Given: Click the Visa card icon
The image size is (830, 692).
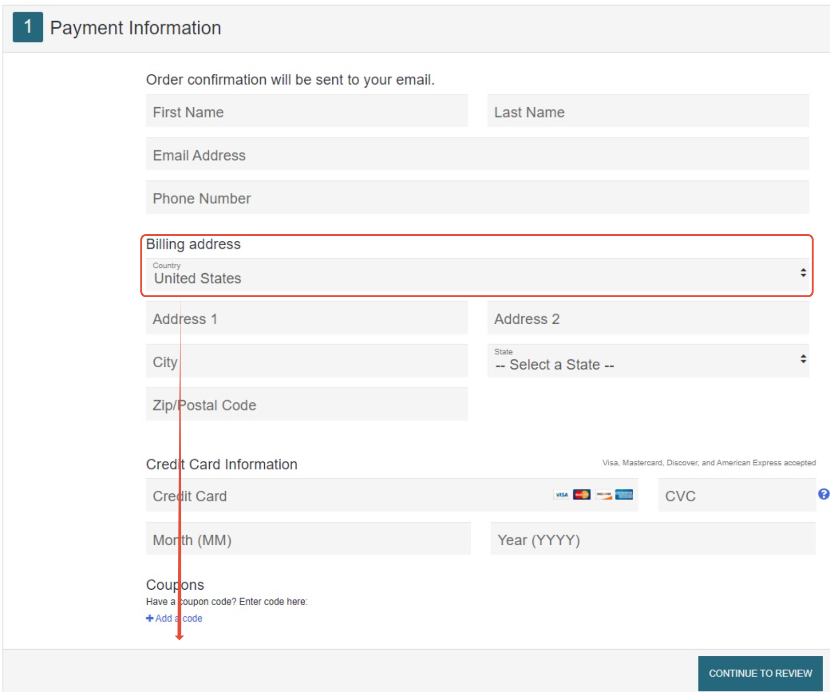Looking at the screenshot, I should tap(561, 495).
